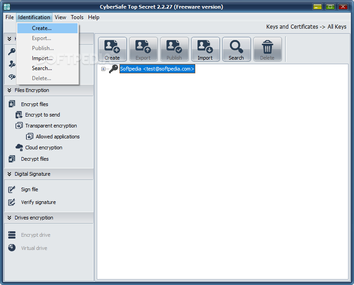The width and height of the screenshot is (354, 285).
Task: Click Virtual drive label
Action: [x=34, y=248]
